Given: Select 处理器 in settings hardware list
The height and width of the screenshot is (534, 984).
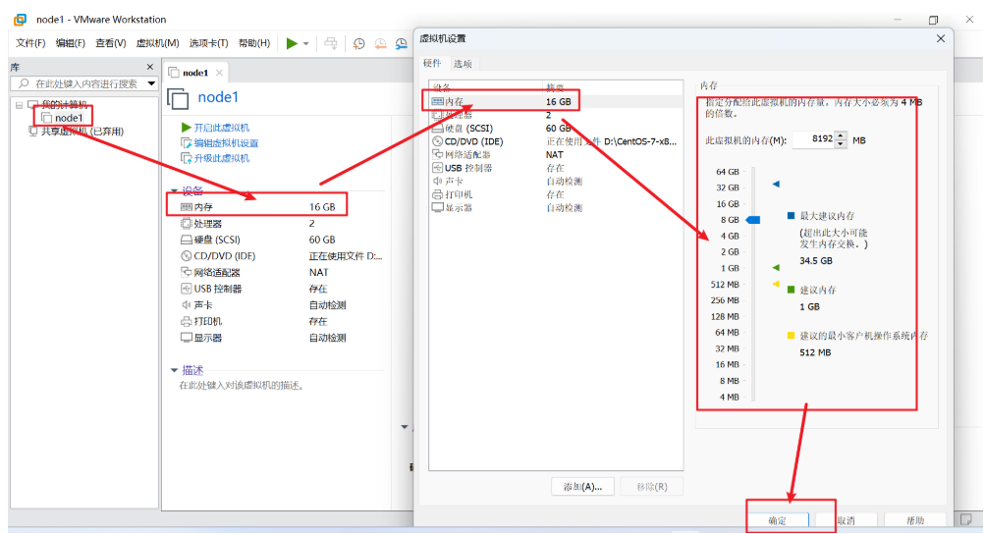Looking at the screenshot, I should click(x=556, y=115).
